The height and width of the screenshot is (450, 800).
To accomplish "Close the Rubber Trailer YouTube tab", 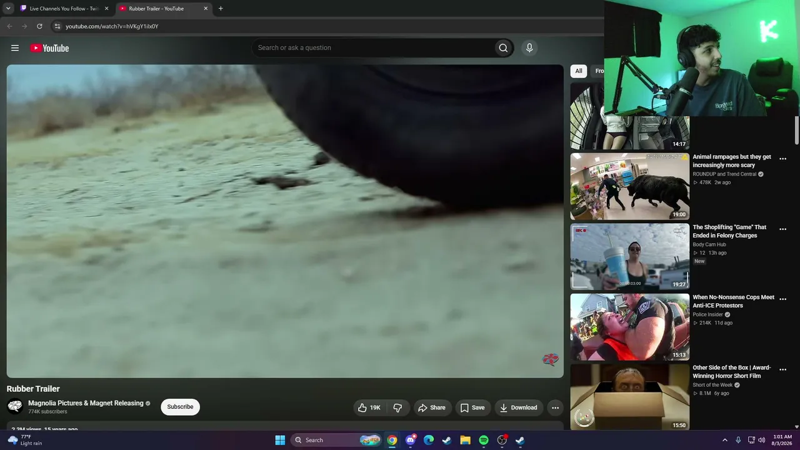I will tap(206, 9).
